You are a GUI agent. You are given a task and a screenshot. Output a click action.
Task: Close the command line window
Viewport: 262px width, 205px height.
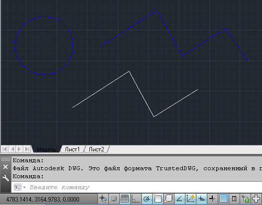point(5,167)
